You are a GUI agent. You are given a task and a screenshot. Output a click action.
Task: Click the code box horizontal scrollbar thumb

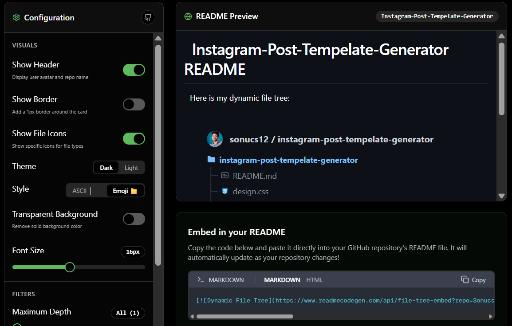point(245,316)
